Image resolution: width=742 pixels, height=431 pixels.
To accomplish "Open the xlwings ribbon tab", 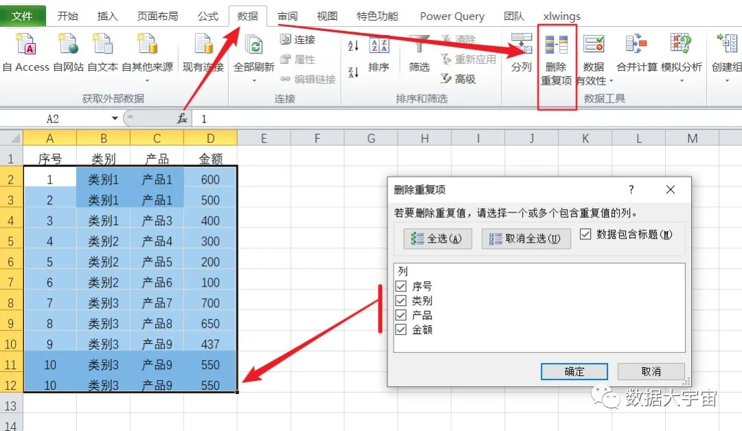I will [562, 16].
